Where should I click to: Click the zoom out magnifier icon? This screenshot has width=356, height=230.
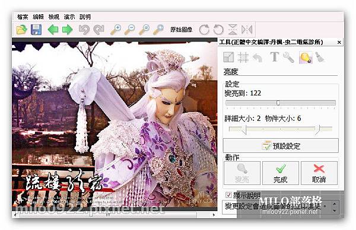click(x=129, y=30)
